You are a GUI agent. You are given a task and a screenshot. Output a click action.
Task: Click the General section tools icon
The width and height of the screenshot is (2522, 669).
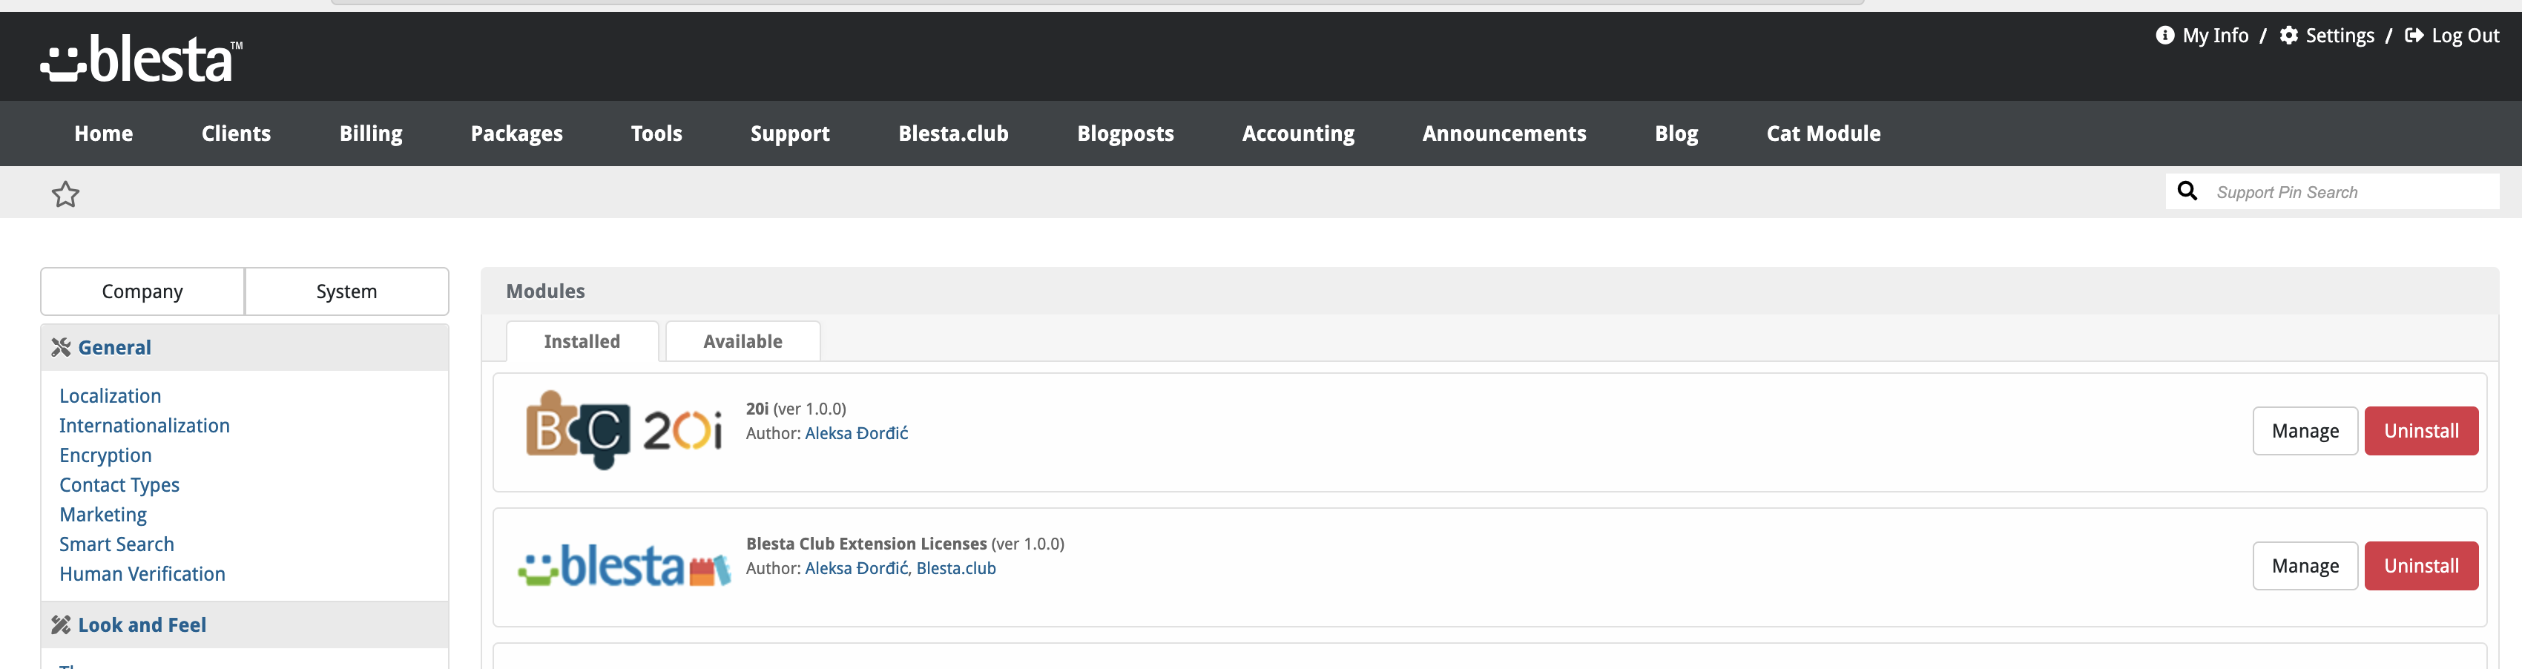click(61, 348)
